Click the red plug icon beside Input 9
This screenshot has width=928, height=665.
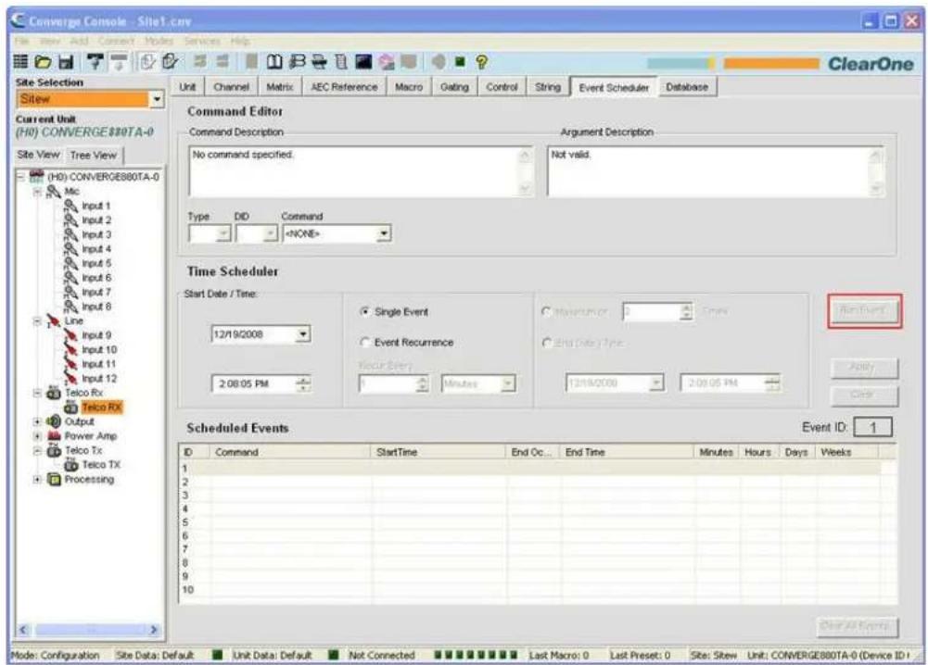(71, 335)
